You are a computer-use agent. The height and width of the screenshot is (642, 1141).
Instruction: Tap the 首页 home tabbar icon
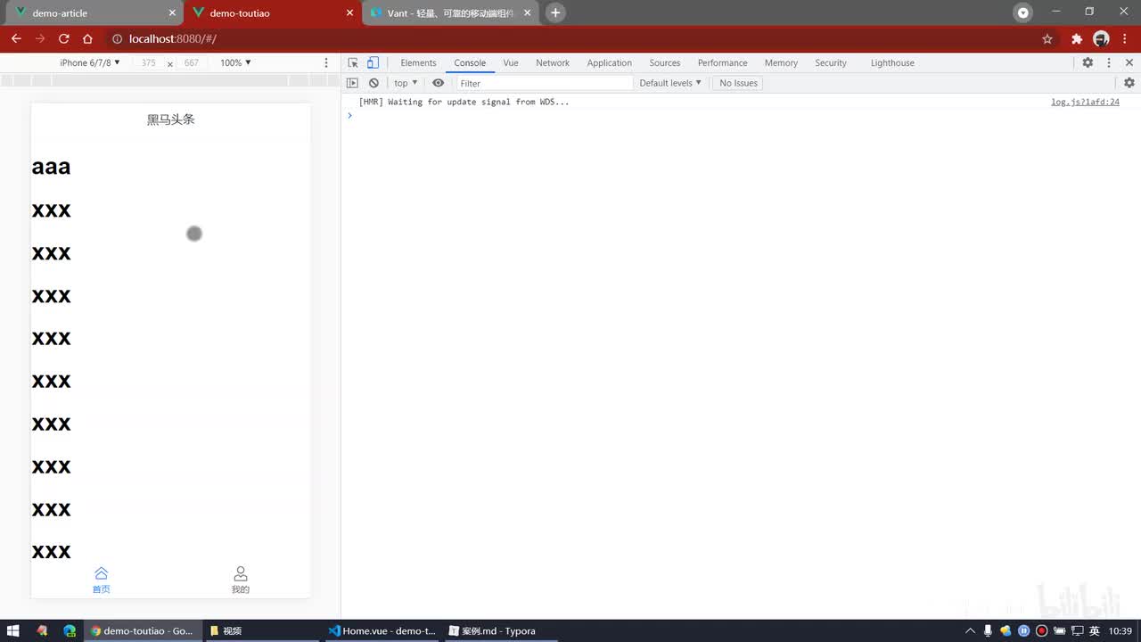click(x=101, y=579)
